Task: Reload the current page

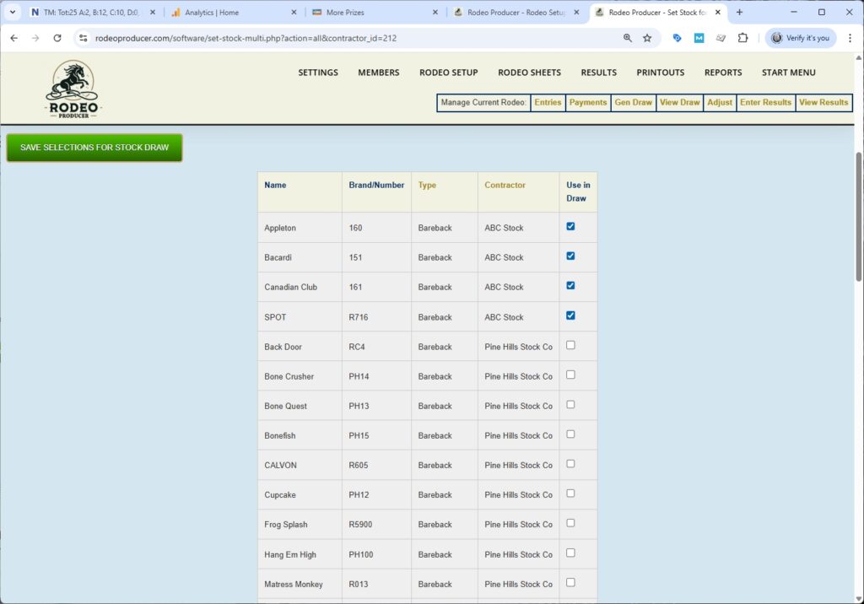Action: click(57, 38)
